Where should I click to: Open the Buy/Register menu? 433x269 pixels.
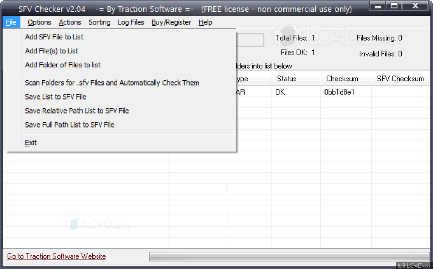pos(171,22)
